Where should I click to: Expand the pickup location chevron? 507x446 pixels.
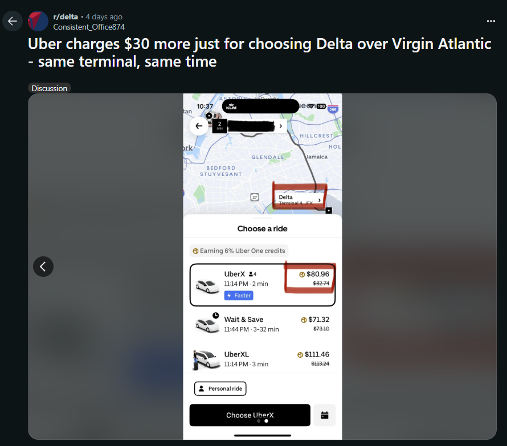coord(281,126)
